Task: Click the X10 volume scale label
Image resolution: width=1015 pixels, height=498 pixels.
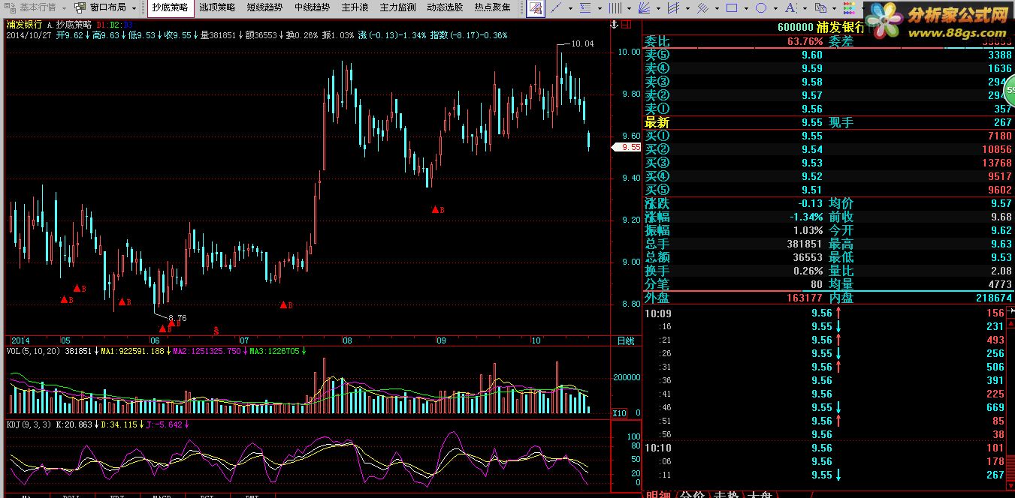Action: click(619, 413)
